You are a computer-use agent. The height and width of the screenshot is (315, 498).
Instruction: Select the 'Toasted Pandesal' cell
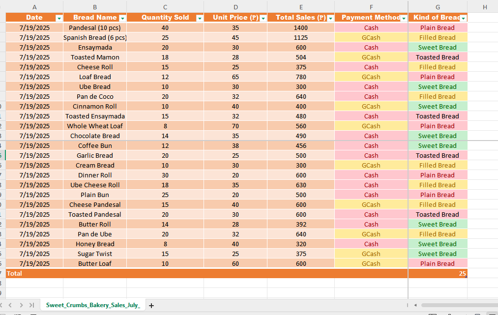point(95,215)
